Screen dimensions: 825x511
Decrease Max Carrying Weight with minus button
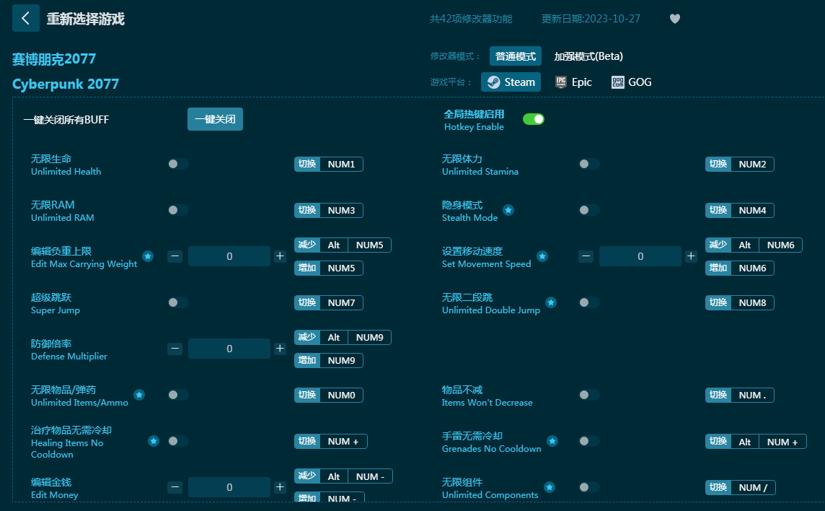click(175, 256)
